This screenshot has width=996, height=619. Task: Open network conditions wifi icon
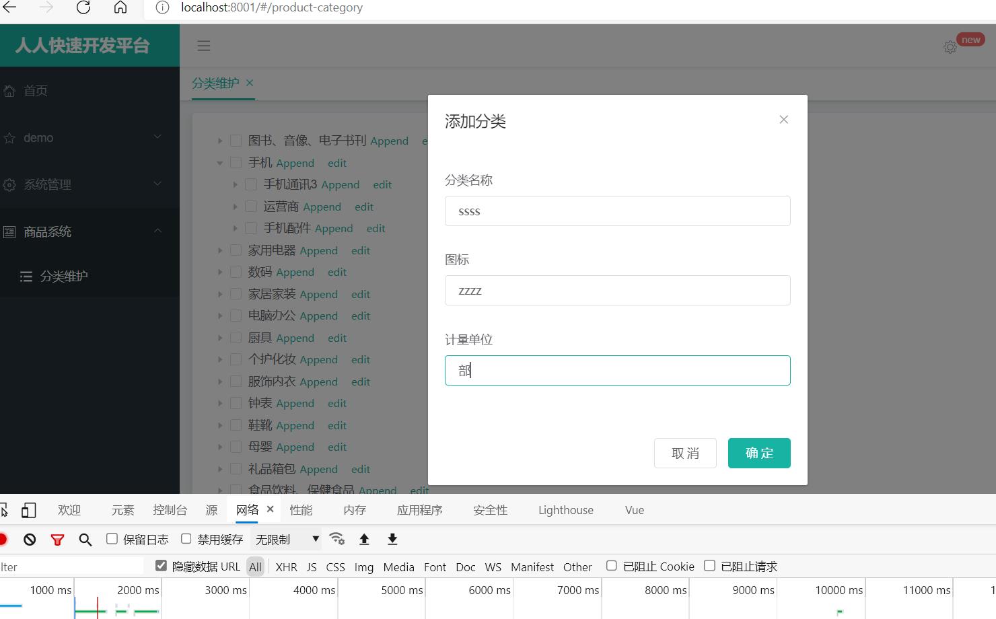click(x=336, y=539)
